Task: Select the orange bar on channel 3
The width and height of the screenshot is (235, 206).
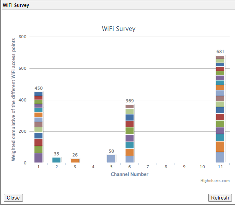Action: point(75,161)
